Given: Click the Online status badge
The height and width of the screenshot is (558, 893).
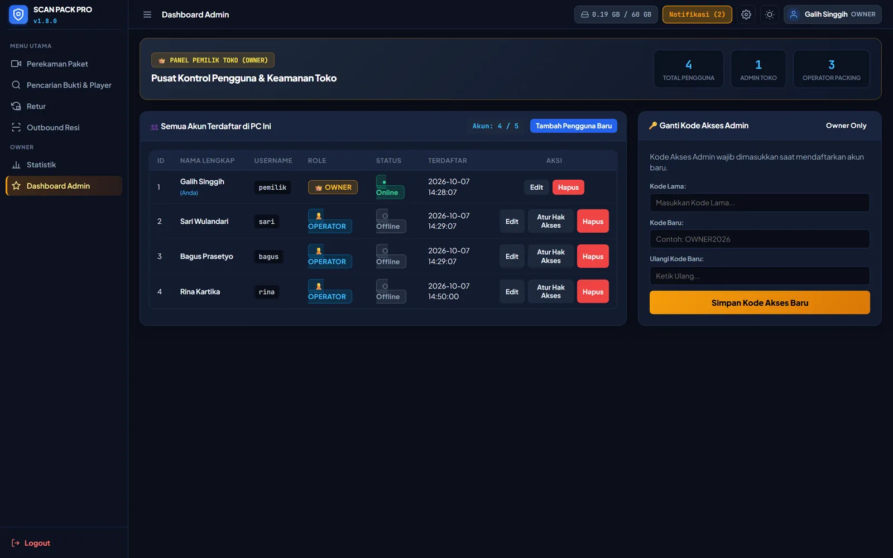Looking at the screenshot, I should coord(390,187).
